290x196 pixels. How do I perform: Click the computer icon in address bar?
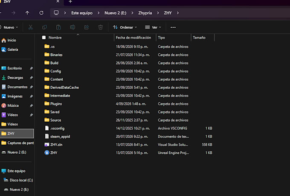click(56, 13)
